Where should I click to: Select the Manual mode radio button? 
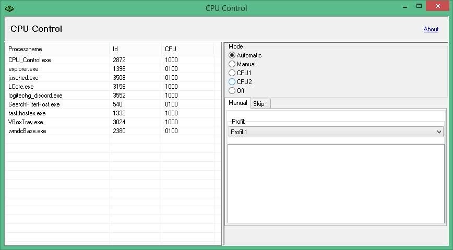click(242, 64)
